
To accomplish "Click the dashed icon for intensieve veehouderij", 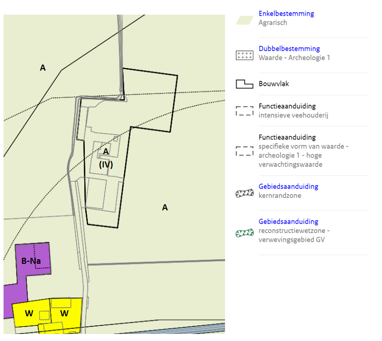I will point(245,111).
